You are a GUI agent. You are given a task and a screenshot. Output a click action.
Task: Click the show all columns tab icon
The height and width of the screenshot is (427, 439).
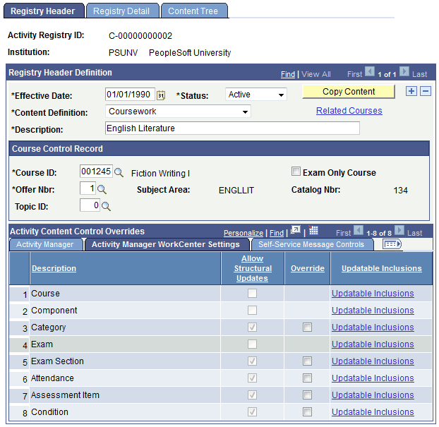[392, 244]
